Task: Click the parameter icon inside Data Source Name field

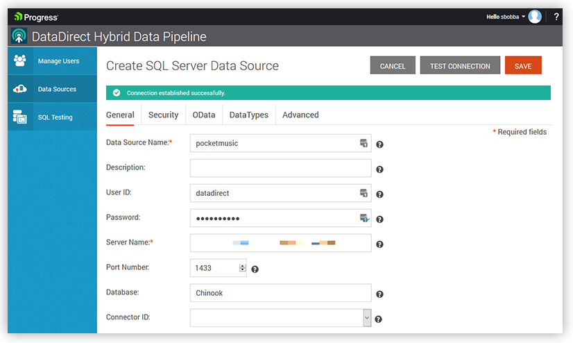Action: 364,143
